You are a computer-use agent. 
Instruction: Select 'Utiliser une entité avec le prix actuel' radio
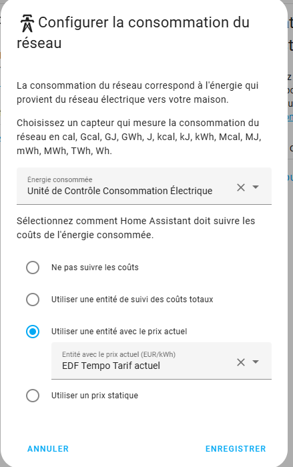[33, 332]
